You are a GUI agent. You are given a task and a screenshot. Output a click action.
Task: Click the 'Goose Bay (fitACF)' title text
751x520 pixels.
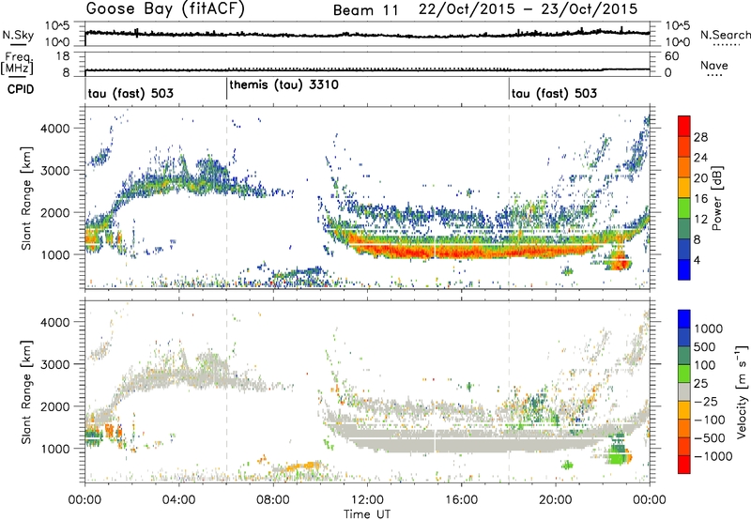(x=165, y=8)
